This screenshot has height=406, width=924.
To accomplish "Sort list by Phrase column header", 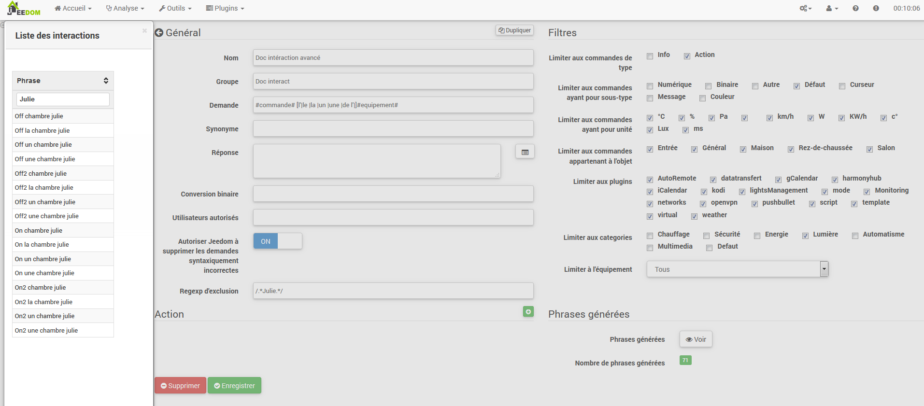I will click(x=63, y=81).
